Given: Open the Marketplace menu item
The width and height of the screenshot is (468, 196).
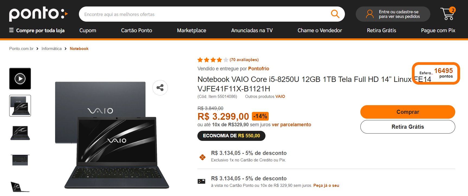Looking at the screenshot, I should [192, 30].
